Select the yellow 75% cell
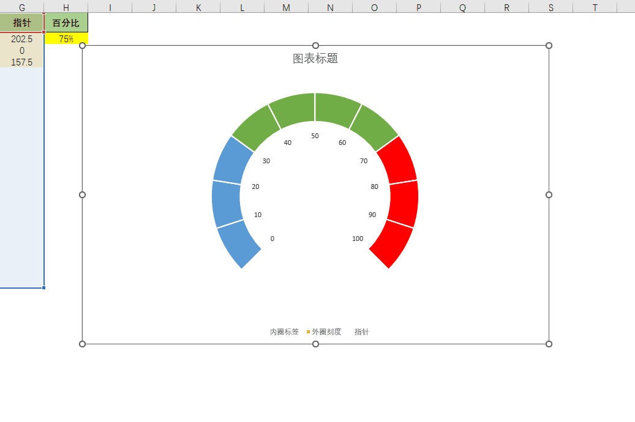Viewport: 635px width, 422px height. (x=66, y=39)
